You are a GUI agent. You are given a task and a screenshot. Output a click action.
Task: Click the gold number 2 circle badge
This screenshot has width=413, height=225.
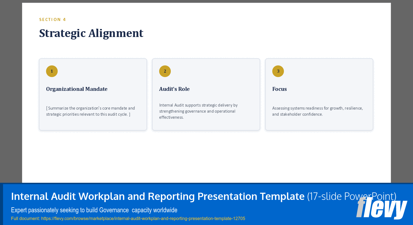click(x=165, y=71)
